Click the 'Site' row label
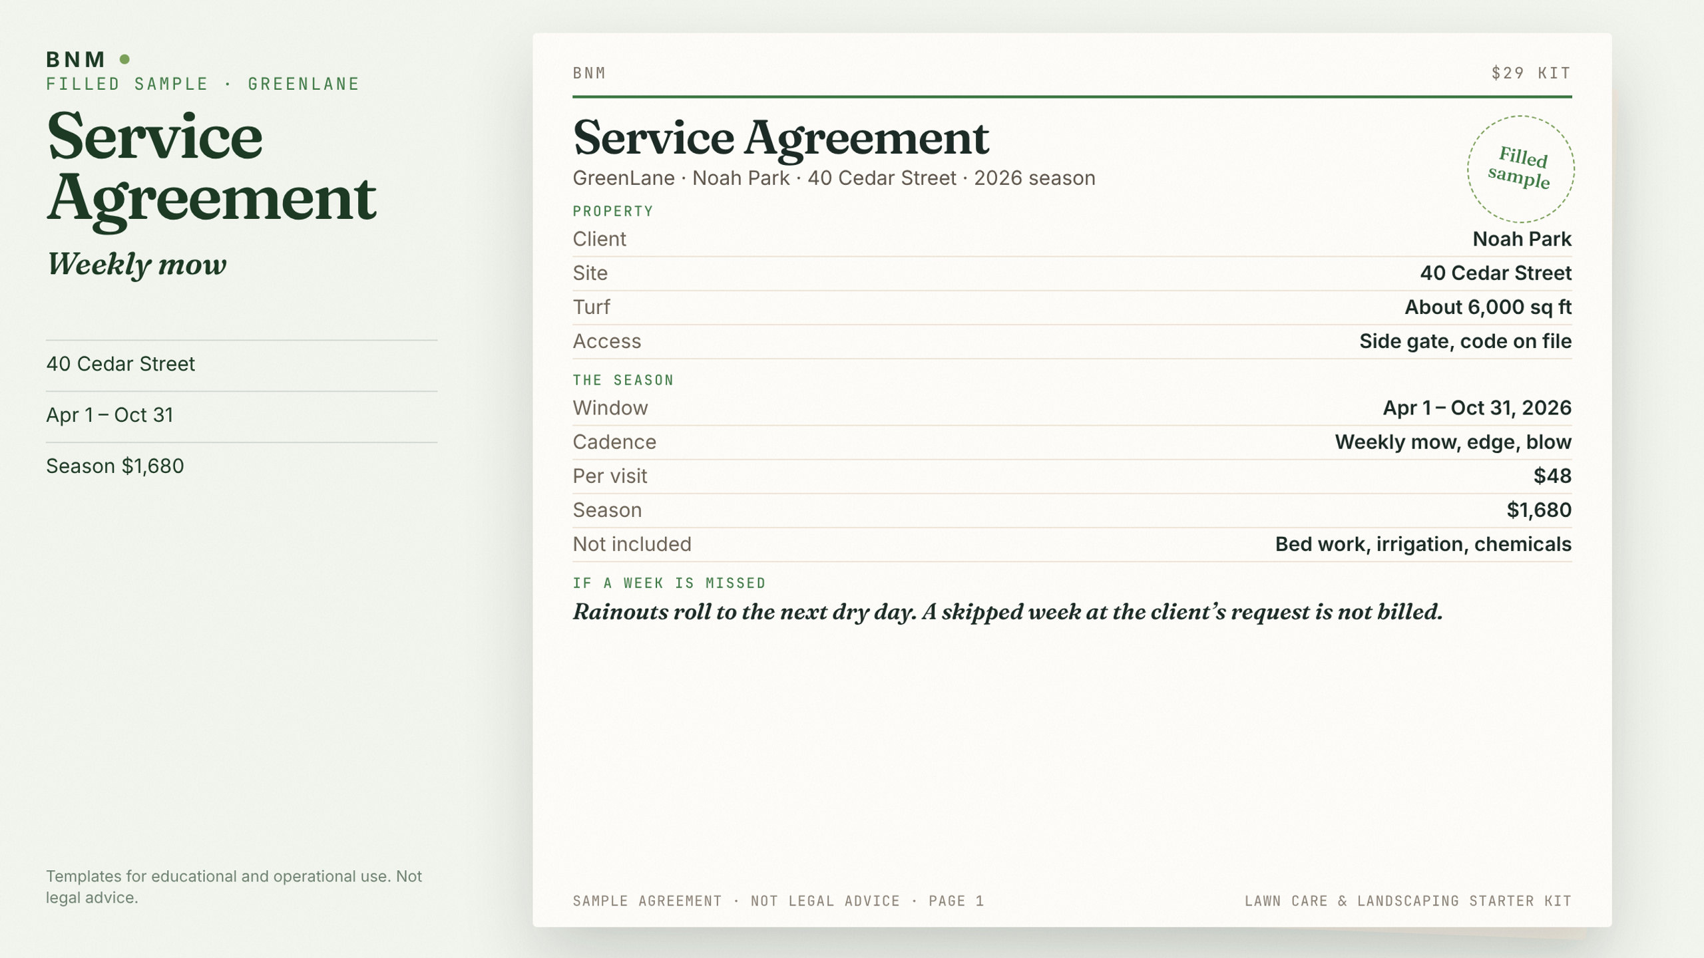The width and height of the screenshot is (1704, 958). (590, 273)
